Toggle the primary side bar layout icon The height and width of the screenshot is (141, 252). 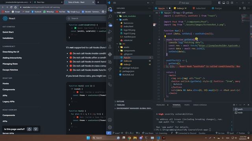click(x=220, y=3)
